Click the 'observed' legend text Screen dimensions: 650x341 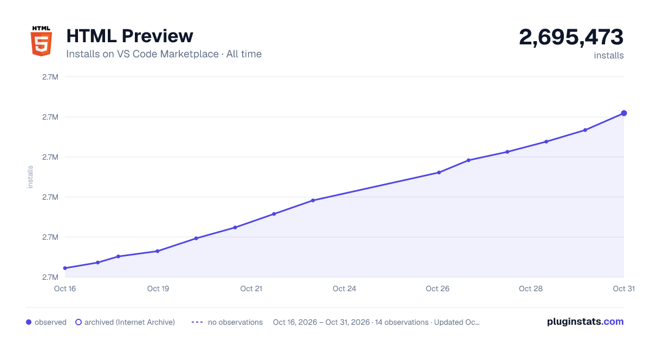pos(50,322)
